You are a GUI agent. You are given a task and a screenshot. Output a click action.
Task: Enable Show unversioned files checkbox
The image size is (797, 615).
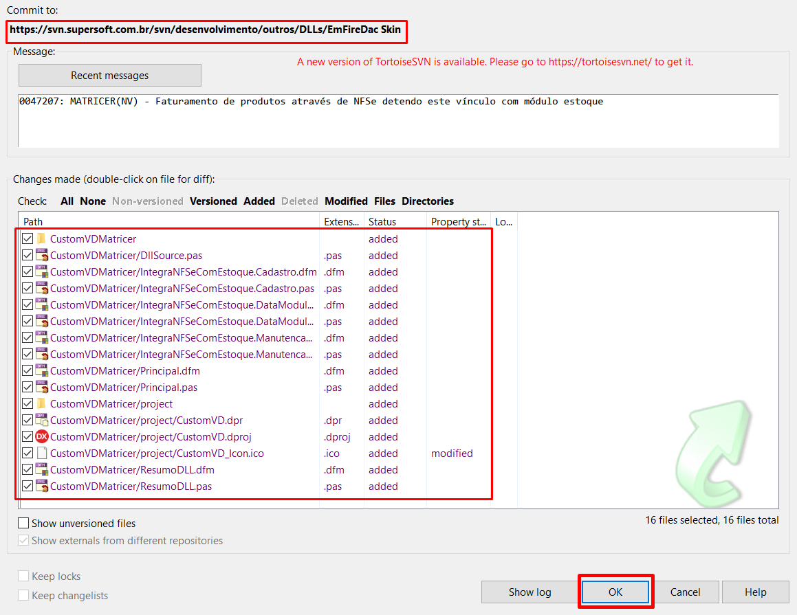(x=24, y=524)
